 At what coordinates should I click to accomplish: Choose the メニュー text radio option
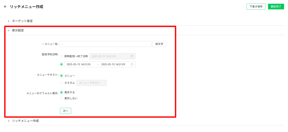pos(61,76)
